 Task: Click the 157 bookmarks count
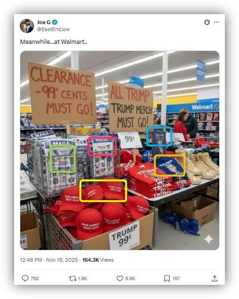176,279
